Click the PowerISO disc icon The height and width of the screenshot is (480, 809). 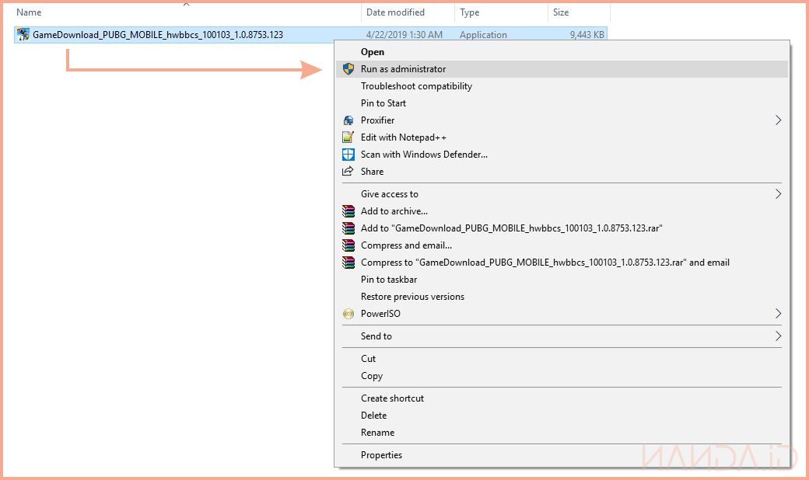(x=348, y=314)
